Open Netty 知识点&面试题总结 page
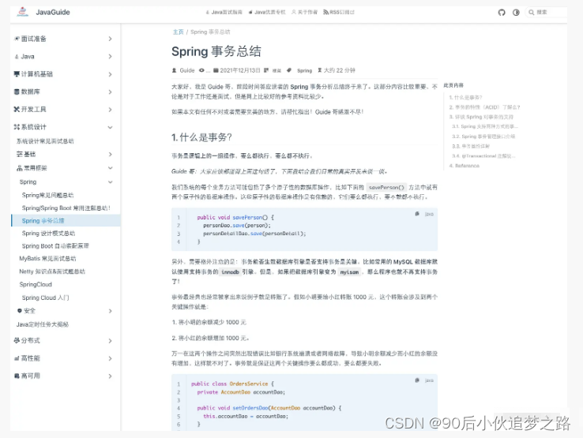This screenshot has width=583, height=438. (52, 271)
